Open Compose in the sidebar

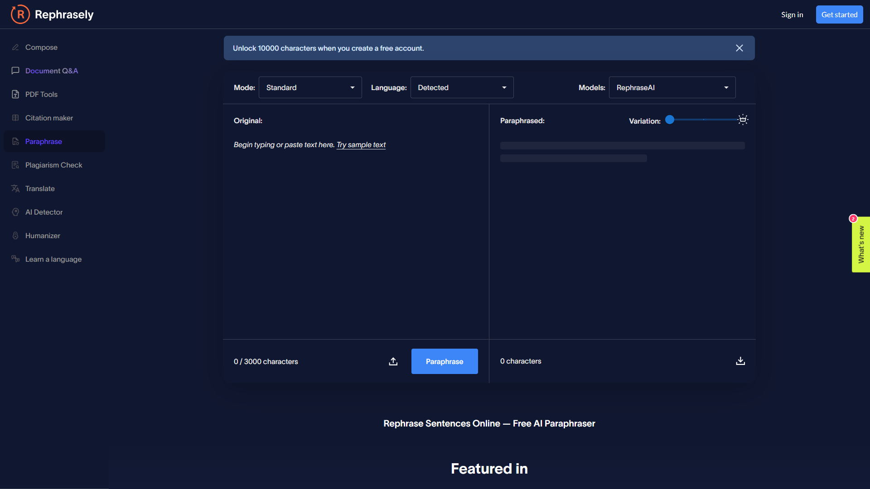[x=54, y=47]
